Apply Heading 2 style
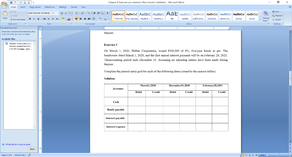The width and height of the screenshot is (292, 157). click(158, 16)
